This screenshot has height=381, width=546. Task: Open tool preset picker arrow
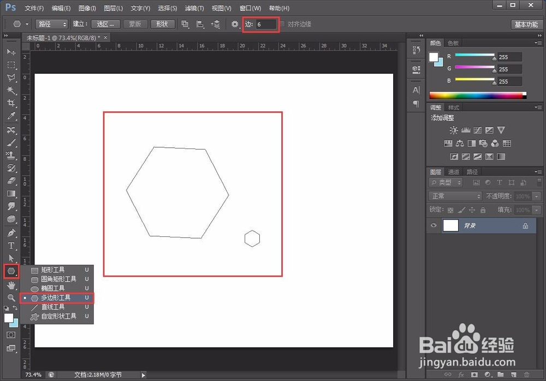point(27,24)
